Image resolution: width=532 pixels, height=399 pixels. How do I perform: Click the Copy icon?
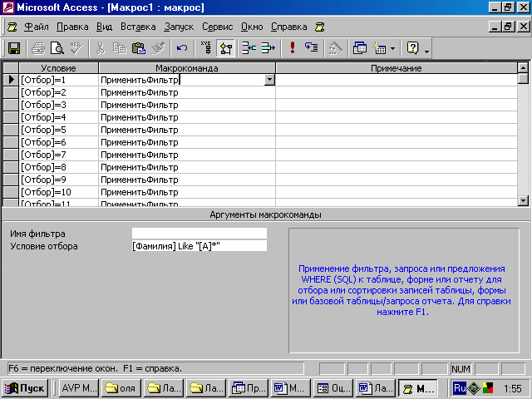[119, 48]
